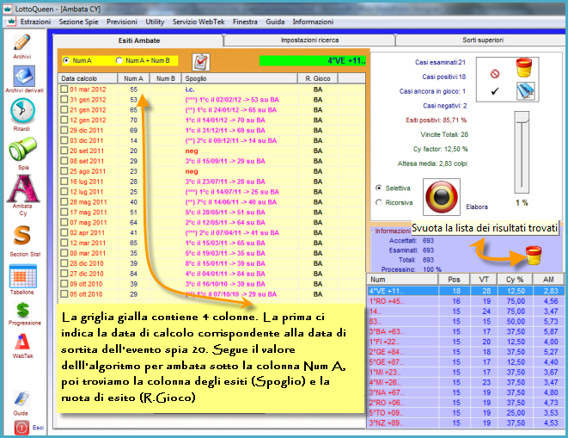
Task: Select result row 83..
Action: [466, 321]
